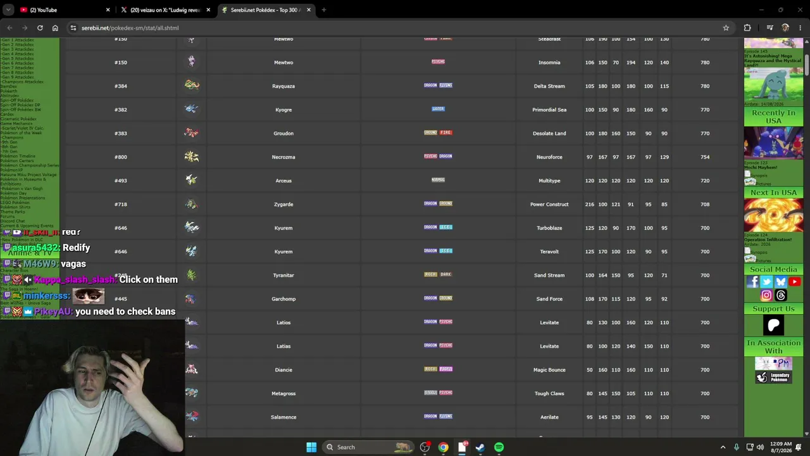
Task: Click the address bar URL field
Action: pyautogui.click(x=399, y=28)
